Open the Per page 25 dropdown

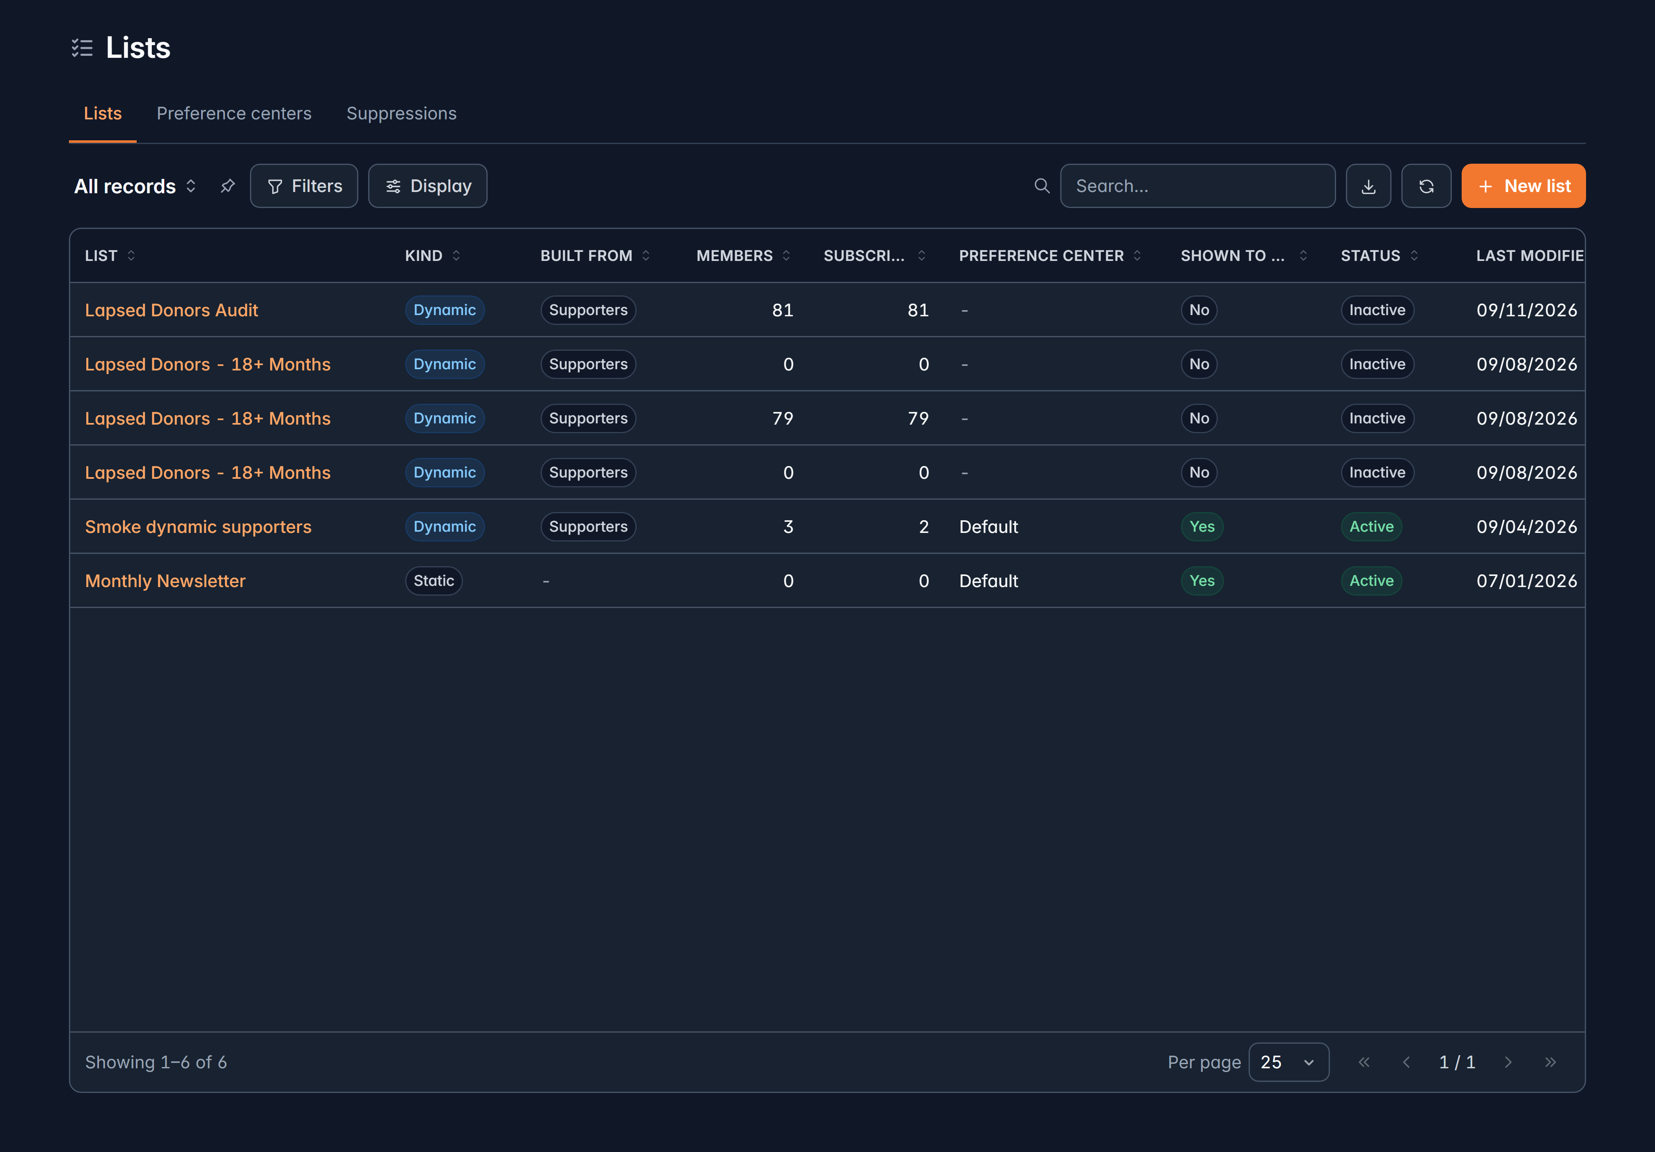coord(1288,1062)
